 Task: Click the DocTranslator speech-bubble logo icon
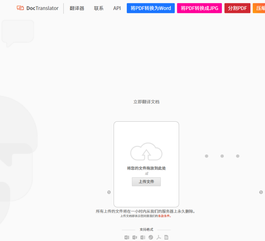point(20,8)
